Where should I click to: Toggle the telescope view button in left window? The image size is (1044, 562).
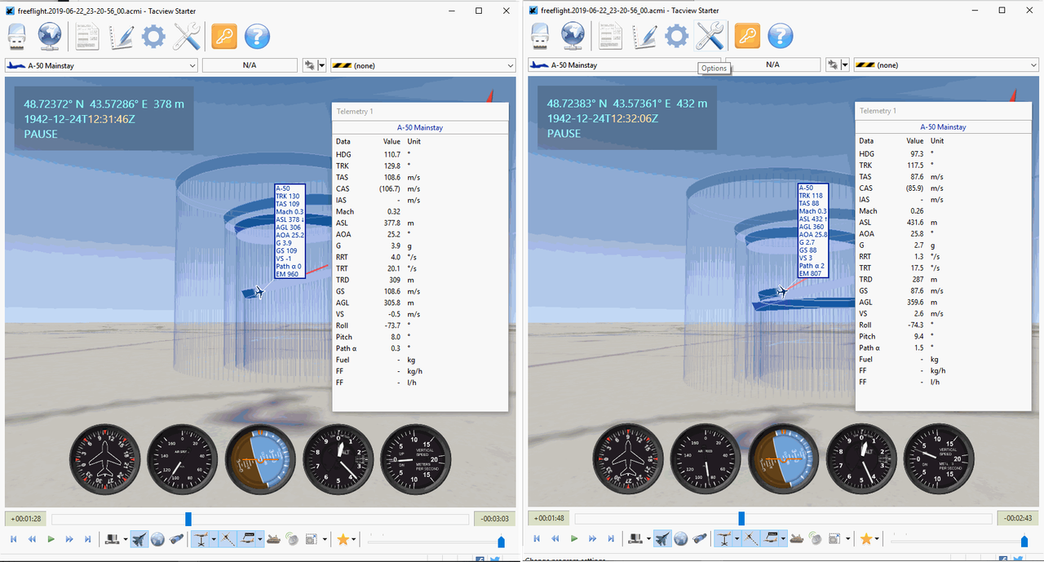click(176, 539)
